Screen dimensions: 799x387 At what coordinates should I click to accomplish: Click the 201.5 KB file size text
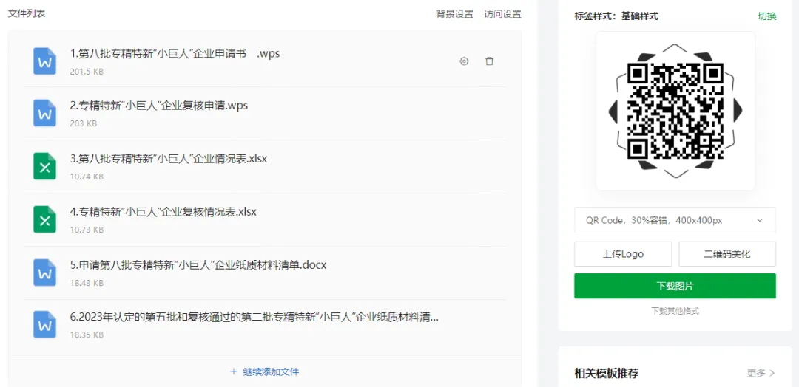click(x=87, y=72)
